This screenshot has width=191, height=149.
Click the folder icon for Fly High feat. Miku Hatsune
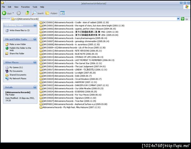coord(41,107)
